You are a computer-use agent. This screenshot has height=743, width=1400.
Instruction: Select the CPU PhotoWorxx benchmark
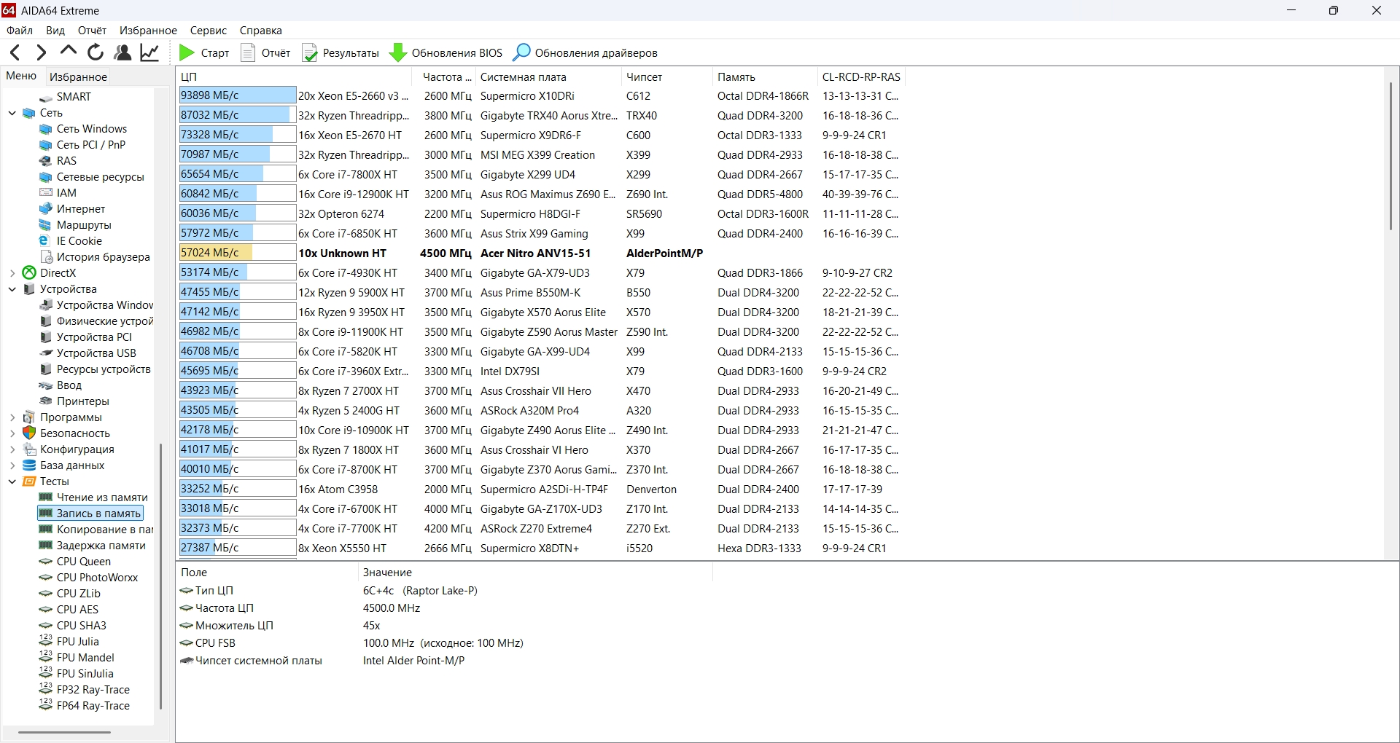tap(88, 578)
